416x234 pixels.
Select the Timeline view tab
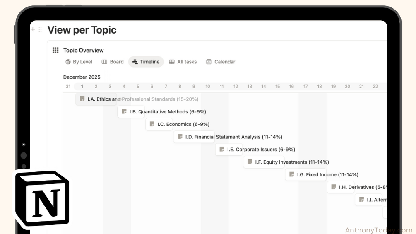click(146, 62)
